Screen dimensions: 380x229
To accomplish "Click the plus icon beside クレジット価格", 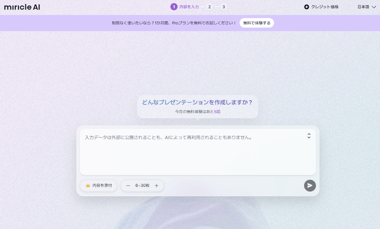I will coord(306,7).
